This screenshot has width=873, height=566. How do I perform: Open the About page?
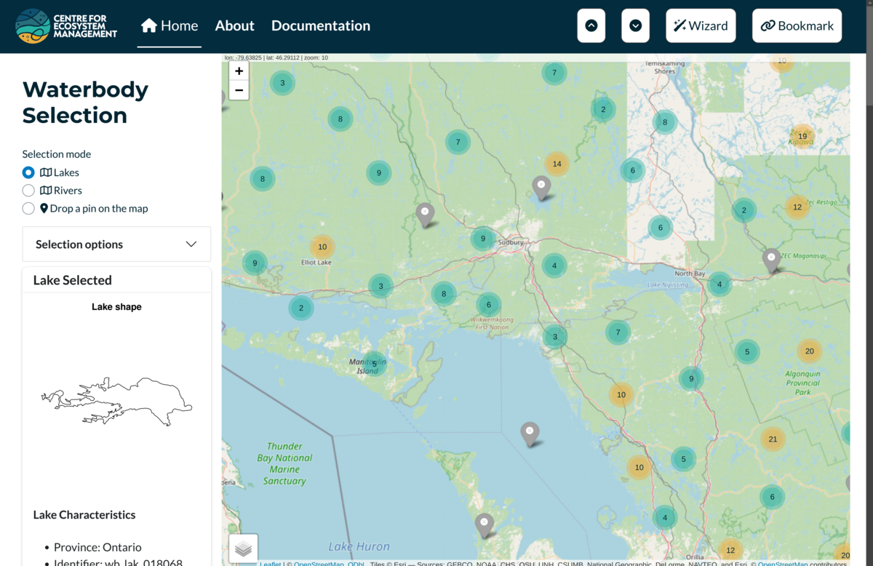(x=234, y=25)
